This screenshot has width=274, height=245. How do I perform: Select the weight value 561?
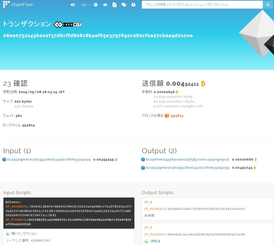[x=19, y=116]
